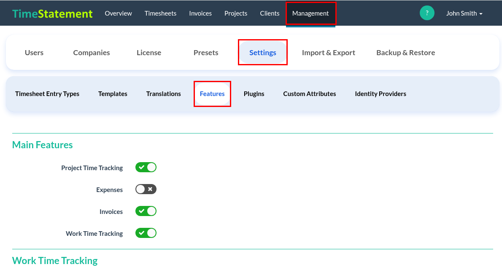Click the Invoices feature label
Viewport: 502px width, 267px height.
[x=111, y=212]
